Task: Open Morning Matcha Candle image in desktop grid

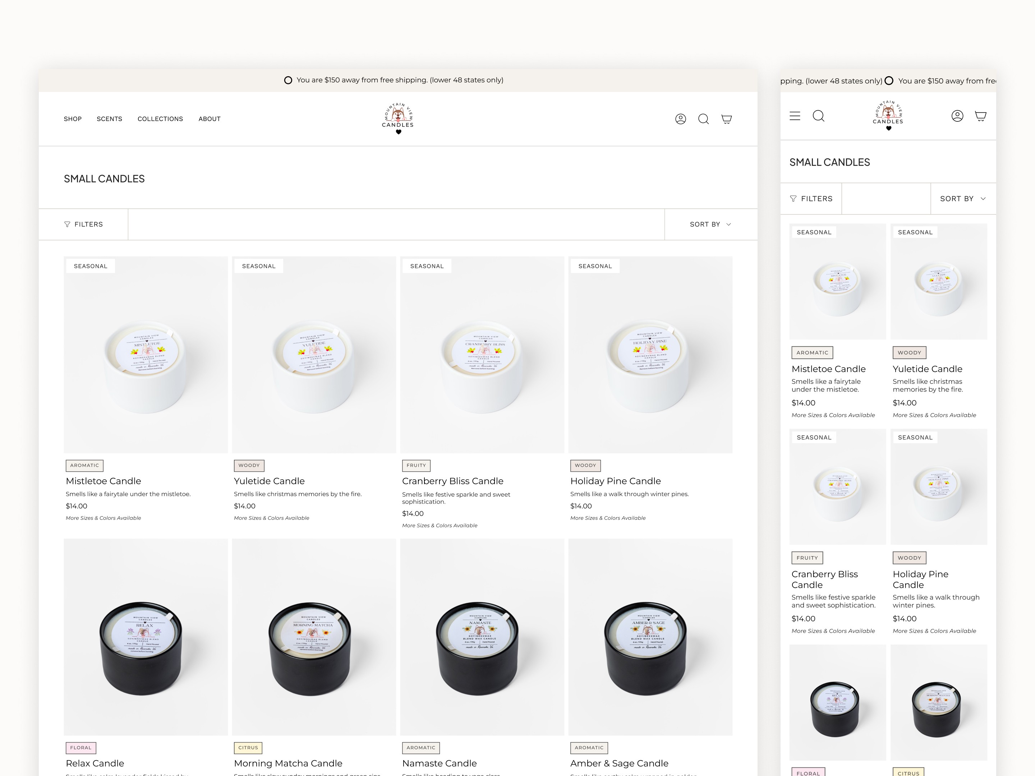Action: point(314,637)
